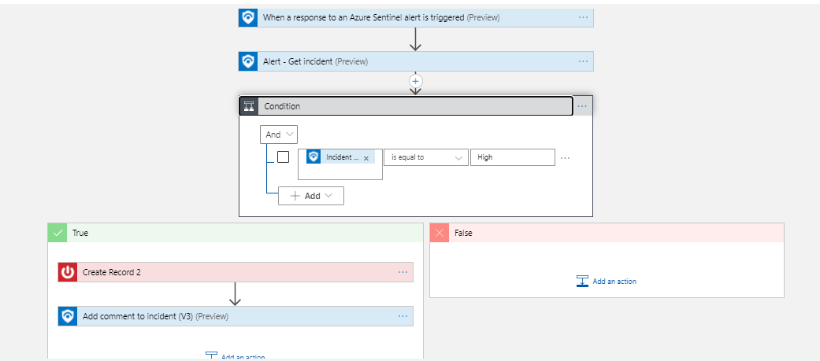Tick the condition row checkbox
This screenshot has height=361, width=820.
pyautogui.click(x=283, y=157)
